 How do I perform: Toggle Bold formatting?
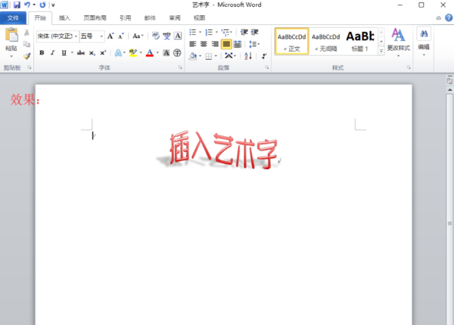[42, 53]
